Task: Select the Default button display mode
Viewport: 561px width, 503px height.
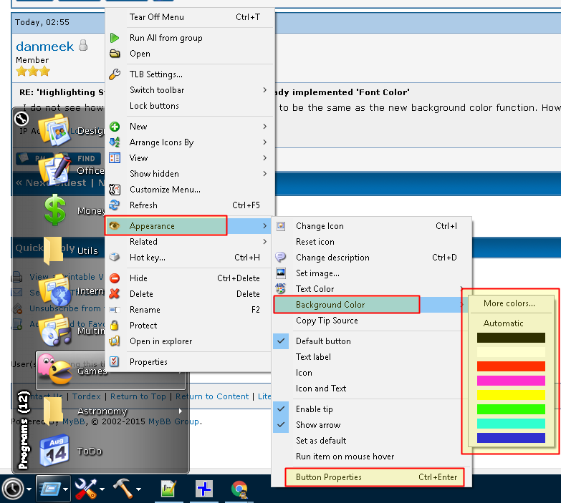Action: pyautogui.click(x=323, y=341)
